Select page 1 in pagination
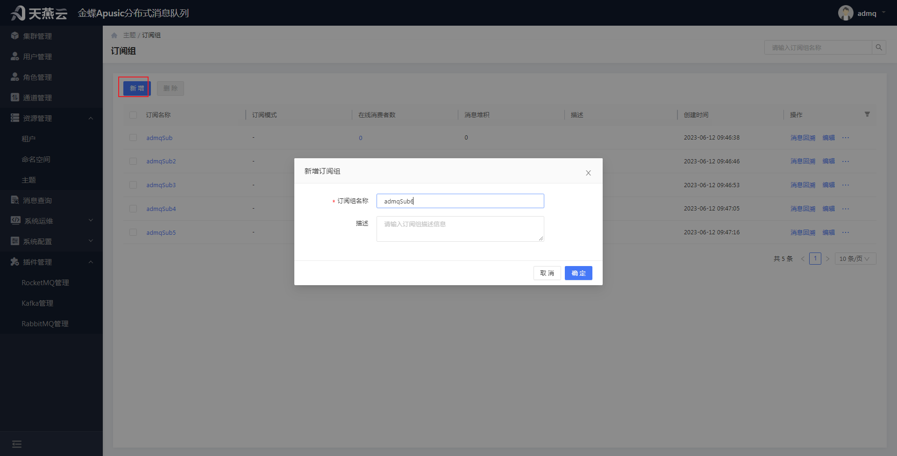Image resolution: width=897 pixels, height=456 pixels. pos(815,259)
